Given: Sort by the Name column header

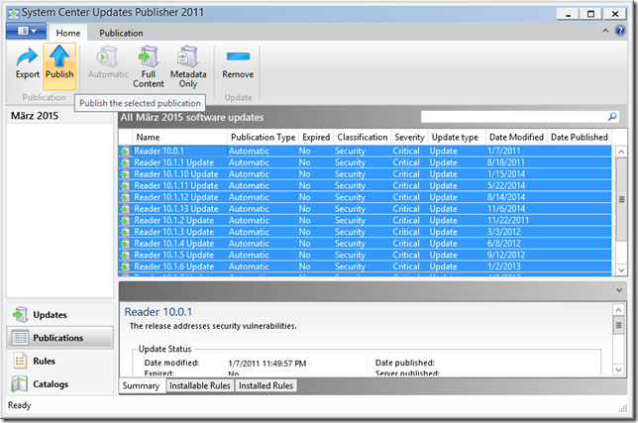Looking at the screenshot, I should 179,138.
